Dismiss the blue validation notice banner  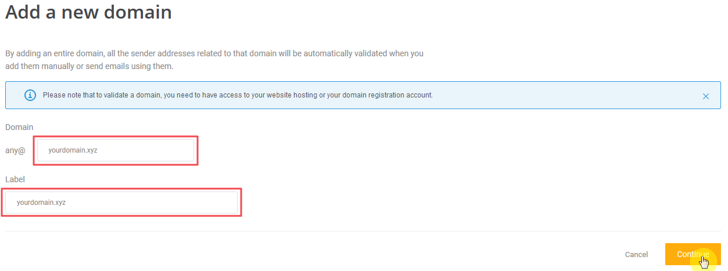[x=706, y=96]
